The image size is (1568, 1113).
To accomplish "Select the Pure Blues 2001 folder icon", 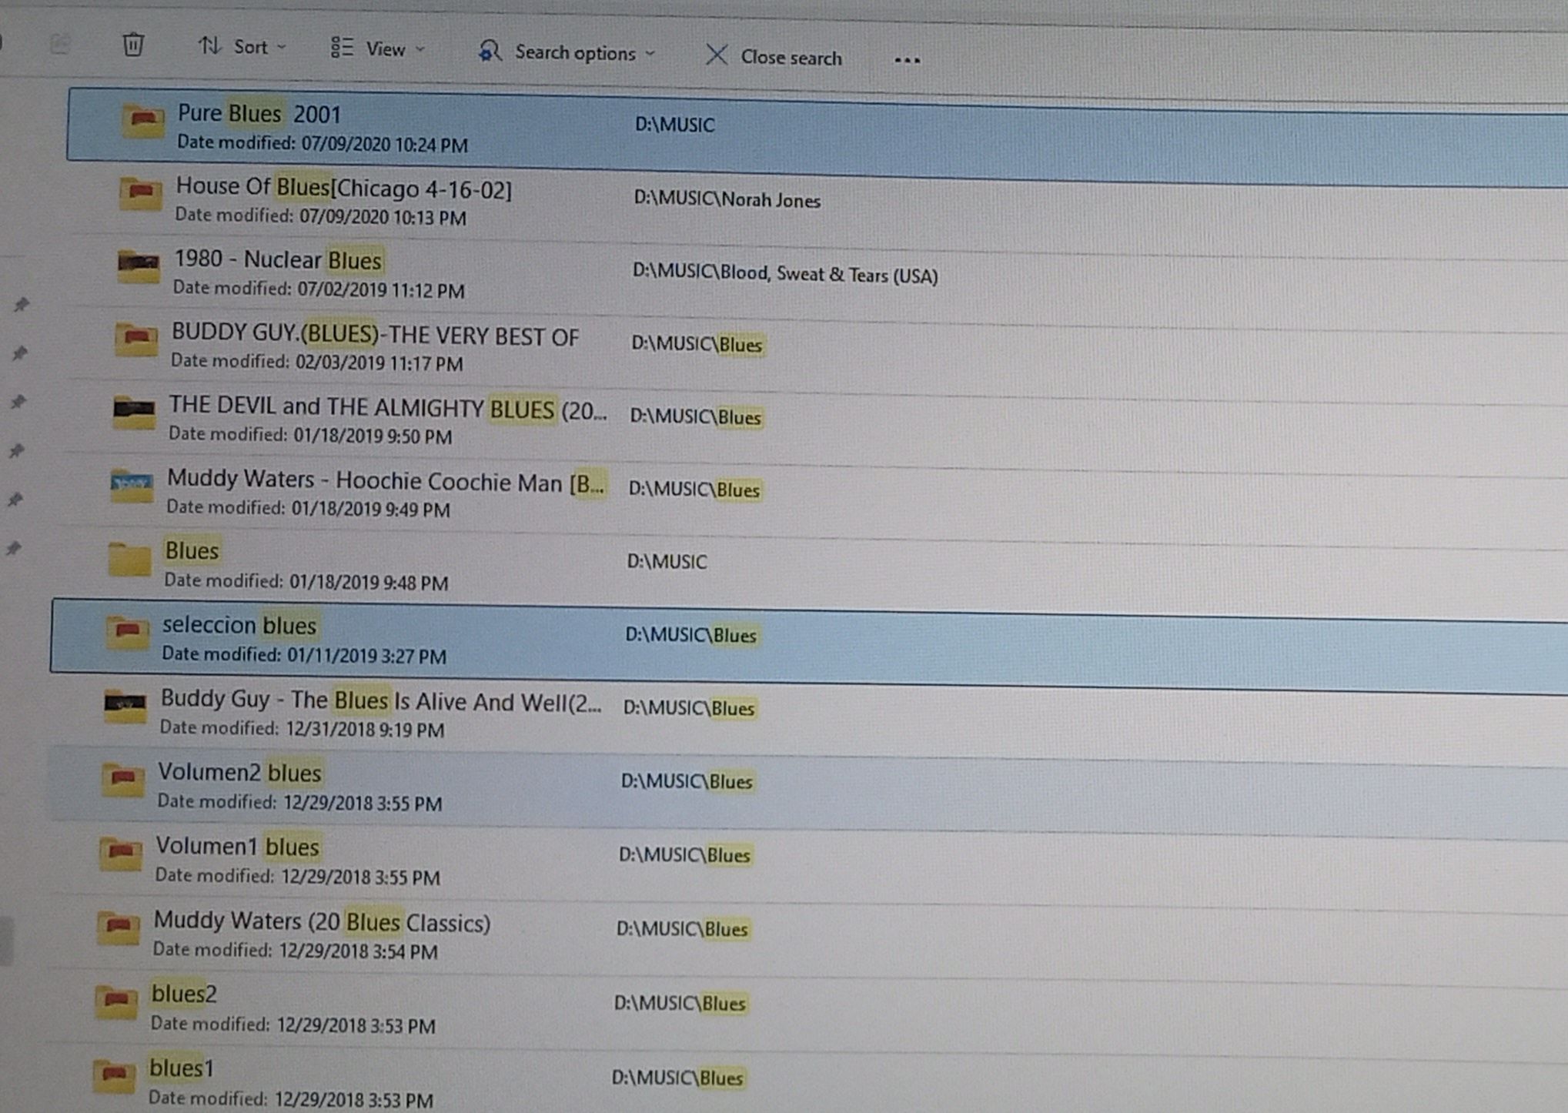I will (142, 120).
